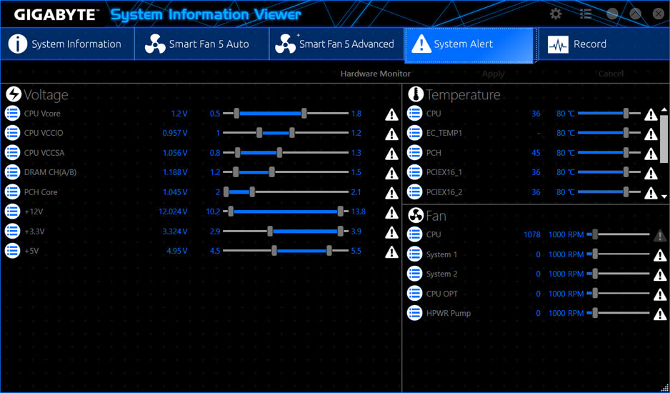Click the list icon next to PCH temperature
670x393 pixels.
pos(414,153)
